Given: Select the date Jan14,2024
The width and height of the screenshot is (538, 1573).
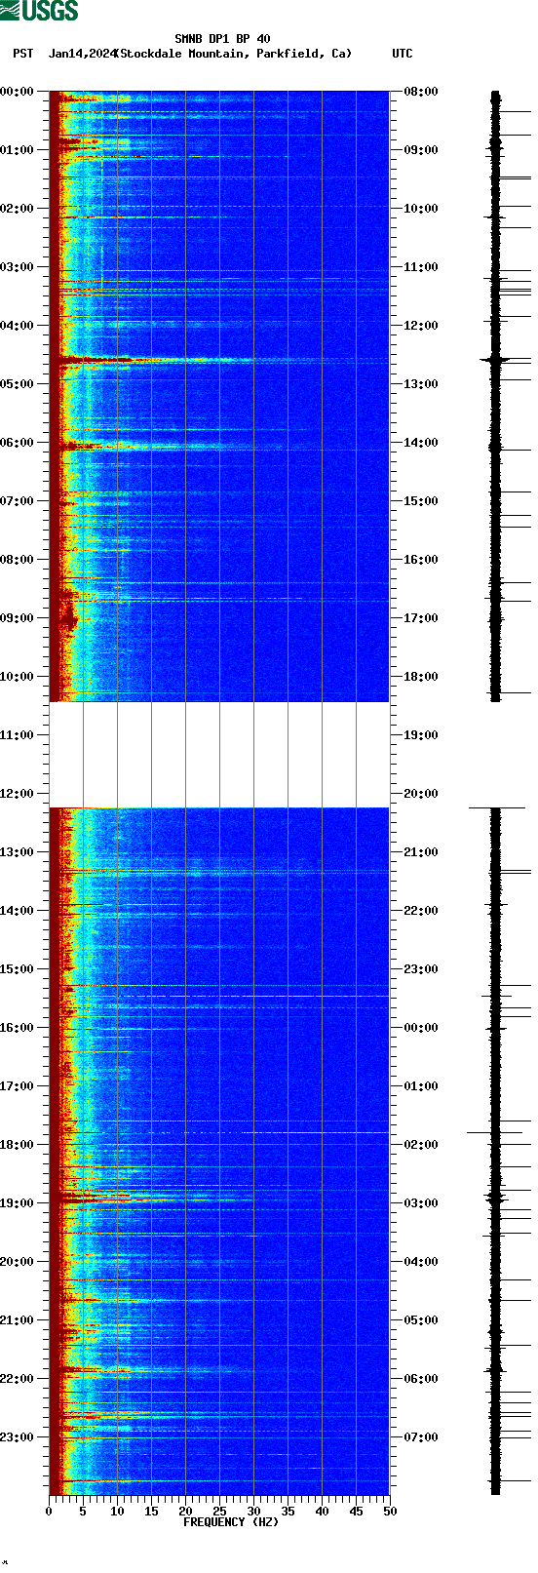Looking at the screenshot, I should [x=83, y=54].
